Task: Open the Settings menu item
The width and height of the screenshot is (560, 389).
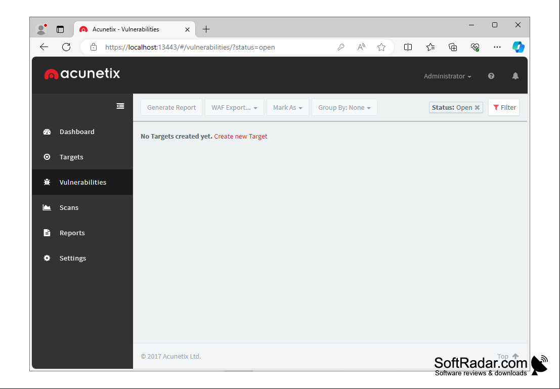Action: point(82,258)
